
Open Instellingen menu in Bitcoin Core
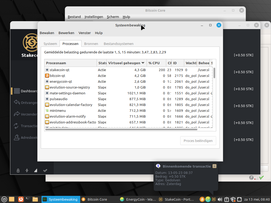(x=94, y=17)
